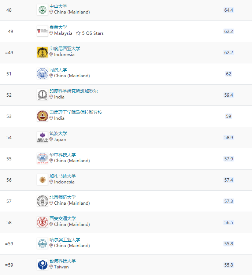Open the 哈尔滨工业大学 profile link

[x=65, y=240]
